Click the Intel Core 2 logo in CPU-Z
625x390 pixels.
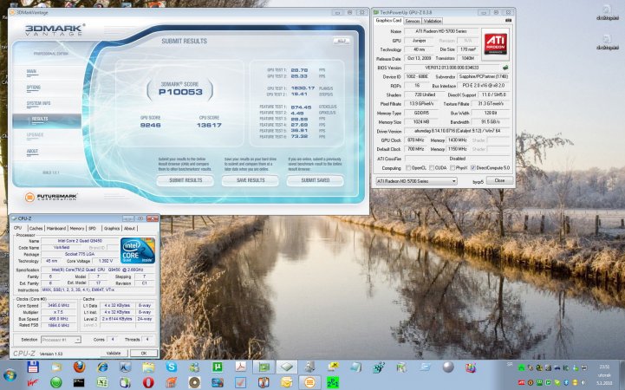click(138, 250)
